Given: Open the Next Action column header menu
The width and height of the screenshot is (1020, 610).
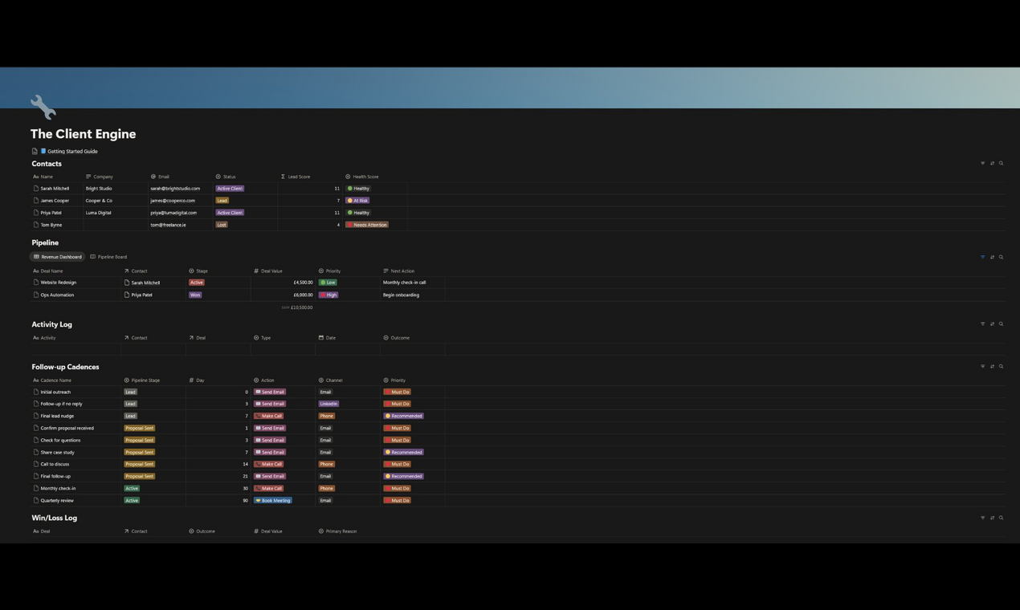Looking at the screenshot, I should click(x=398, y=271).
